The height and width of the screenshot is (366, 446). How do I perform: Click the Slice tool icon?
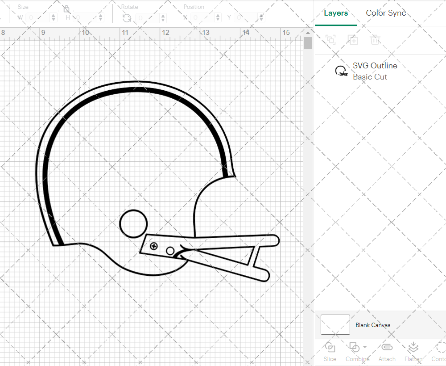330,347
